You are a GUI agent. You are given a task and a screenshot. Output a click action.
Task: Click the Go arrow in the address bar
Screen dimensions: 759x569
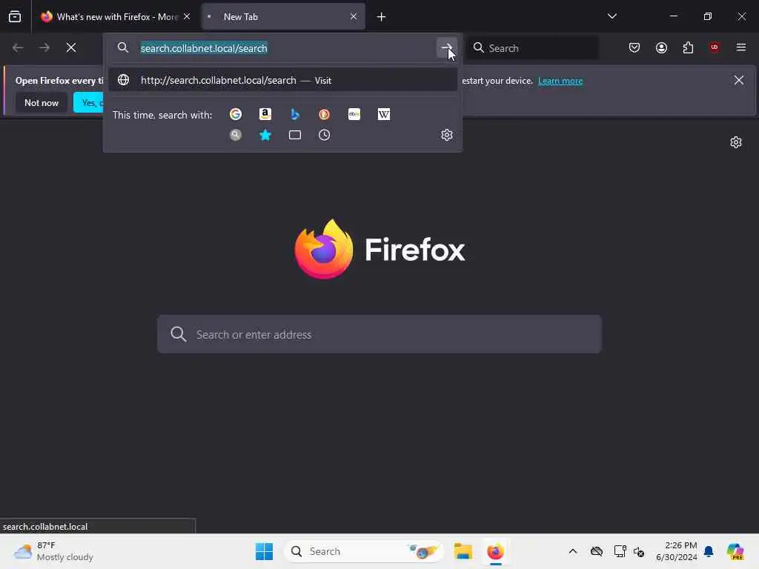point(446,48)
